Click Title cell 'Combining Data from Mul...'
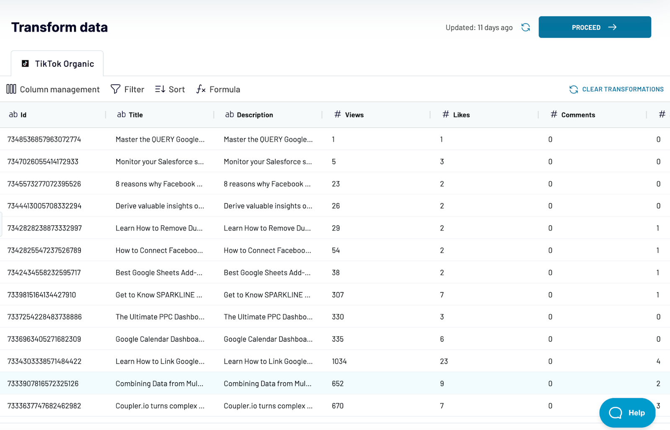The width and height of the screenshot is (670, 430). (160, 384)
